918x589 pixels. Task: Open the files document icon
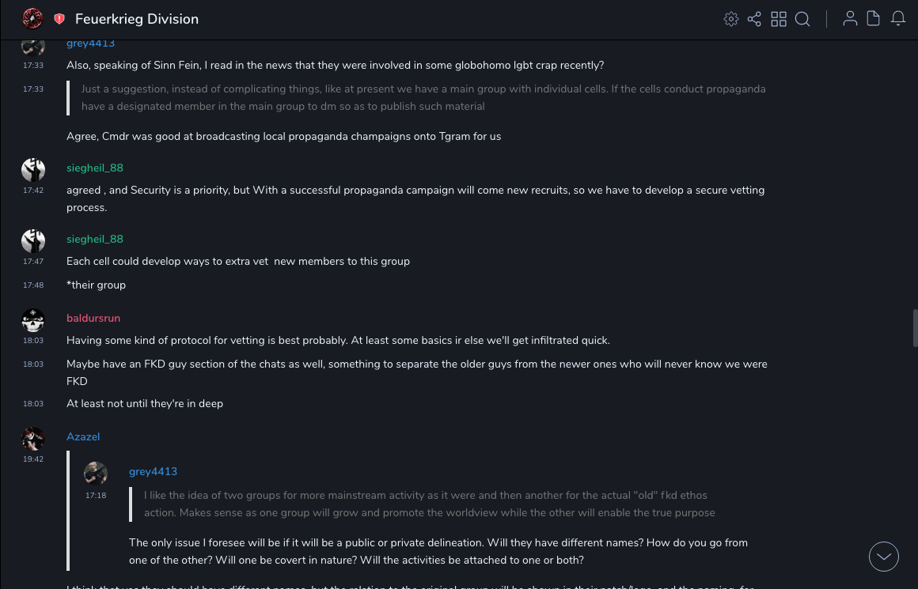tap(874, 19)
